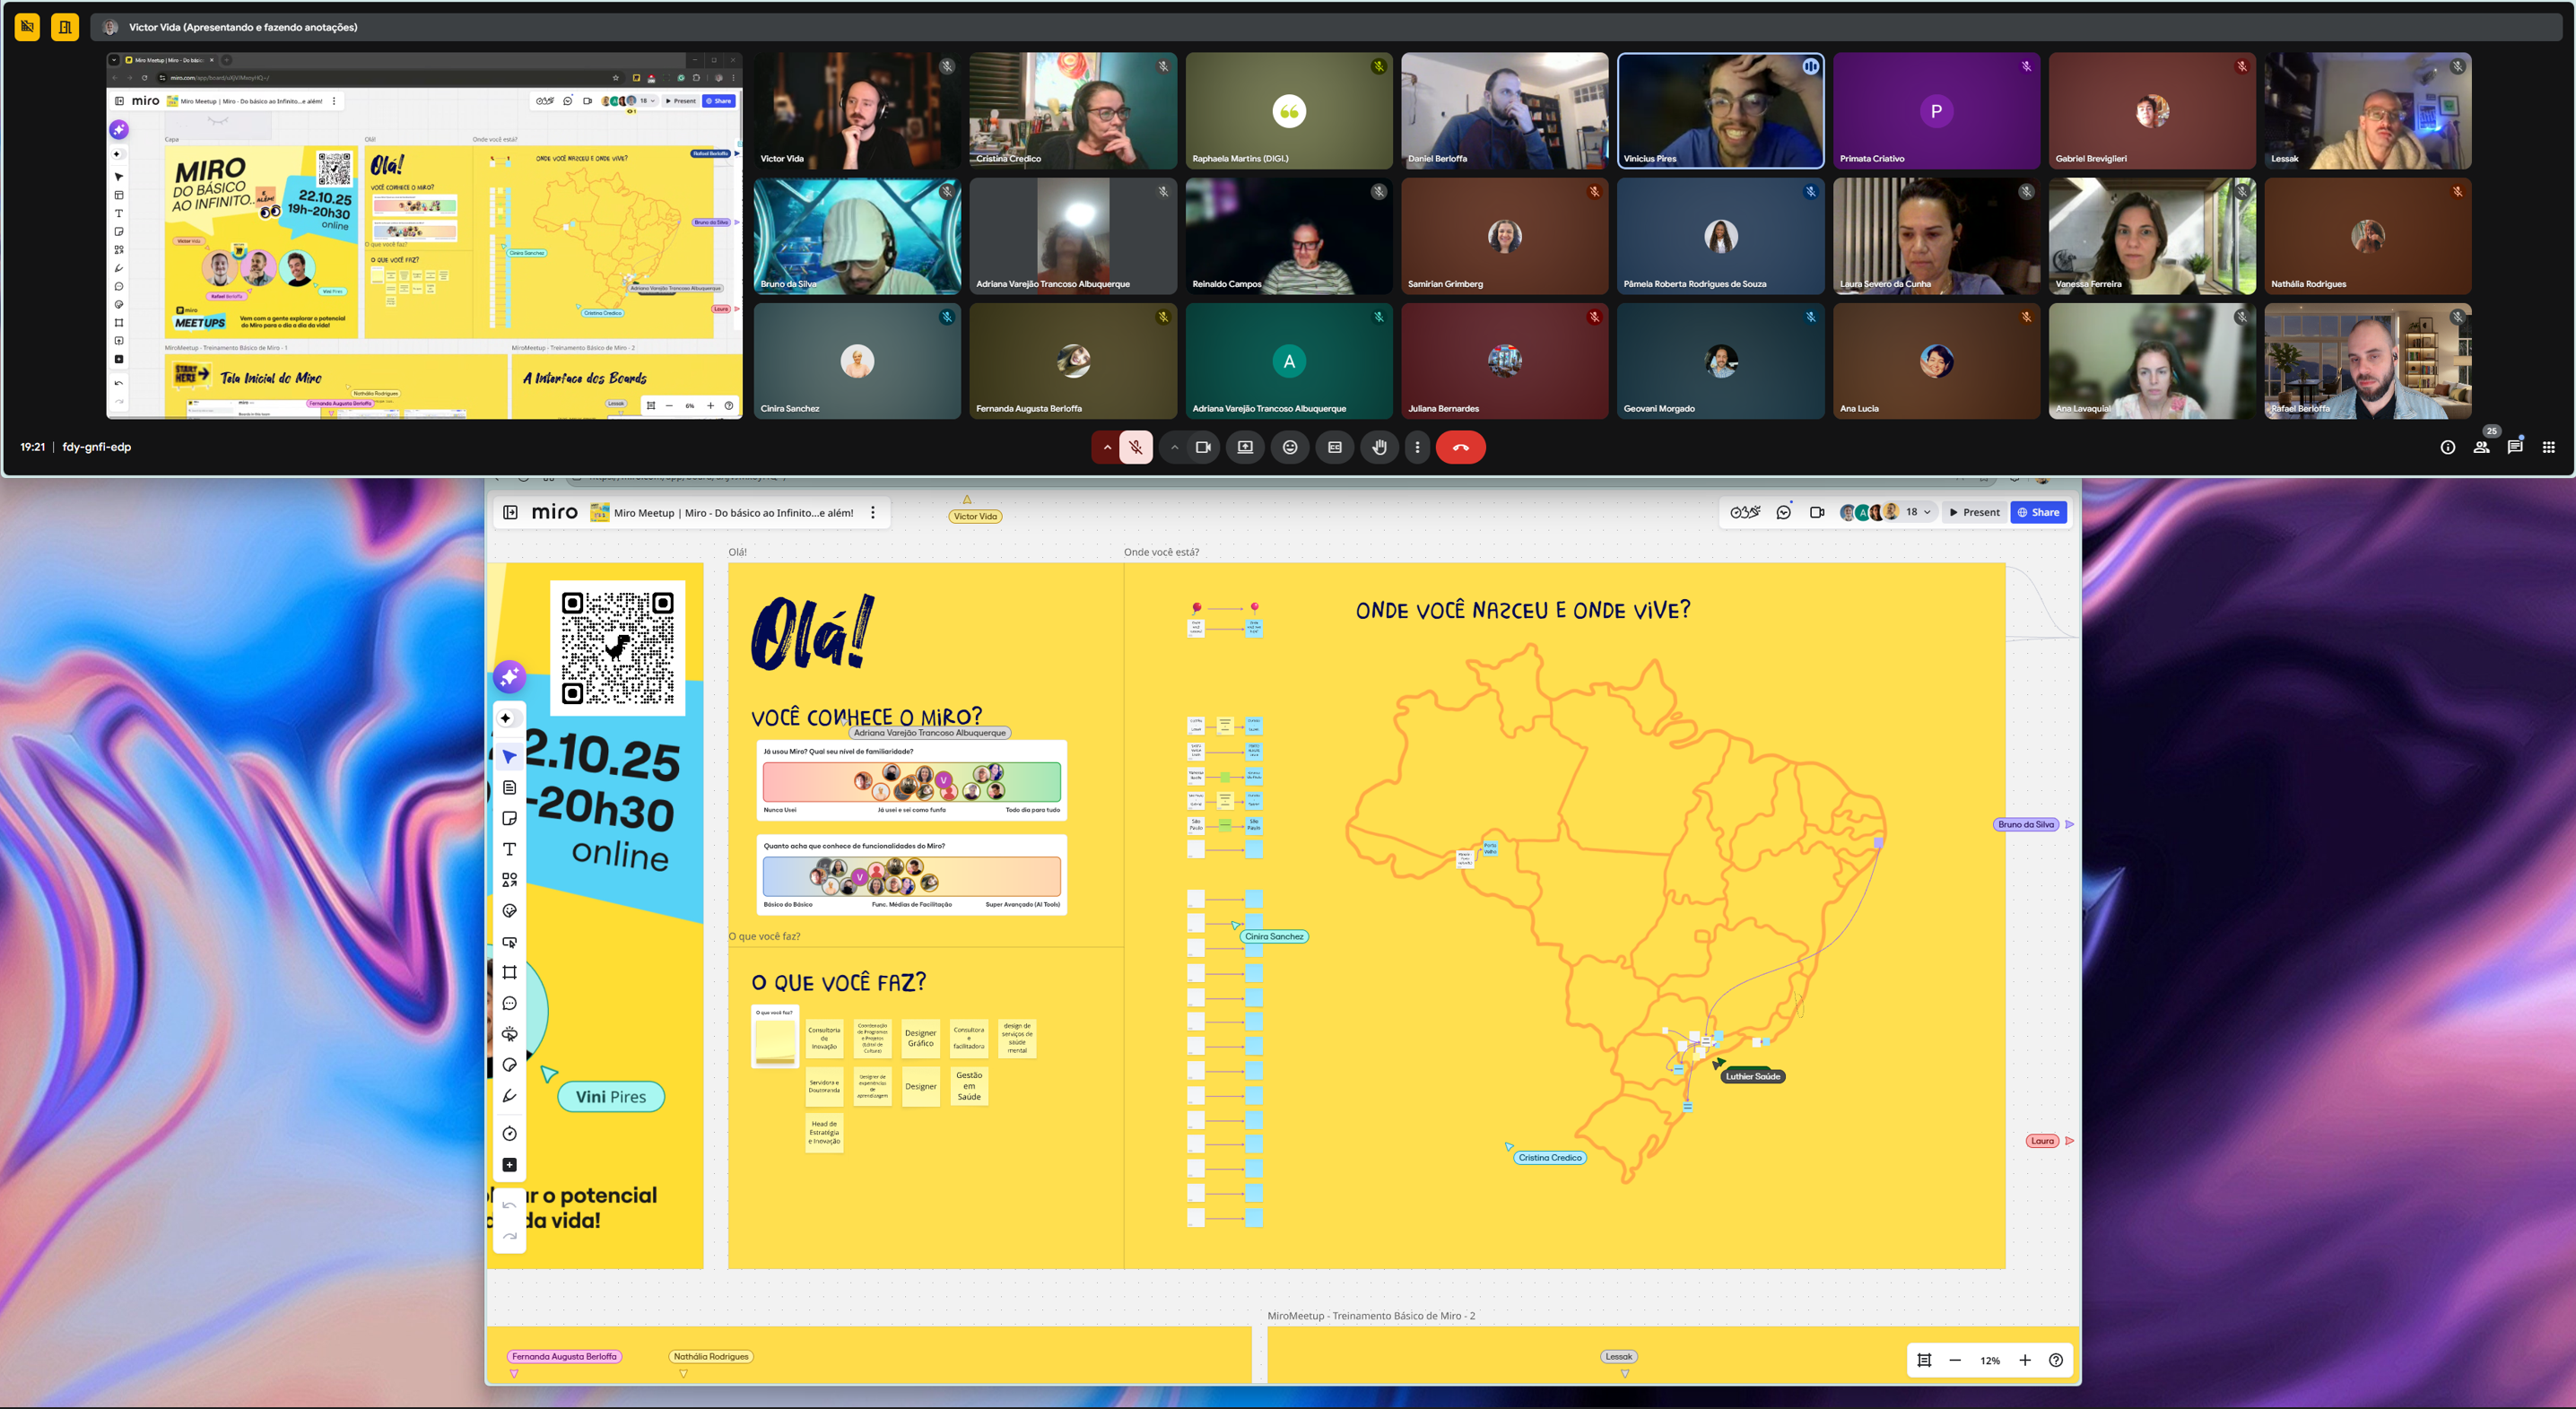
Task: Raise hand in the meeting
Action: click(1379, 447)
